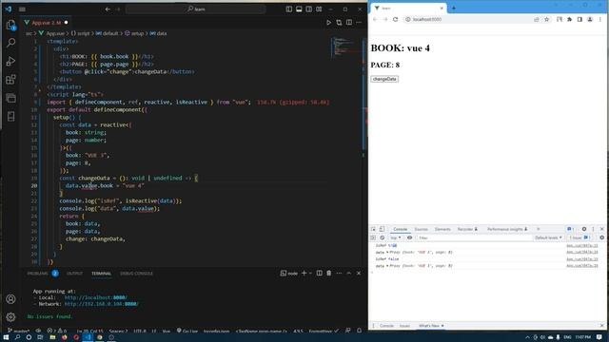The height and width of the screenshot is (342, 609).
Task: Click the console Filter input field
Action: [474, 237]
